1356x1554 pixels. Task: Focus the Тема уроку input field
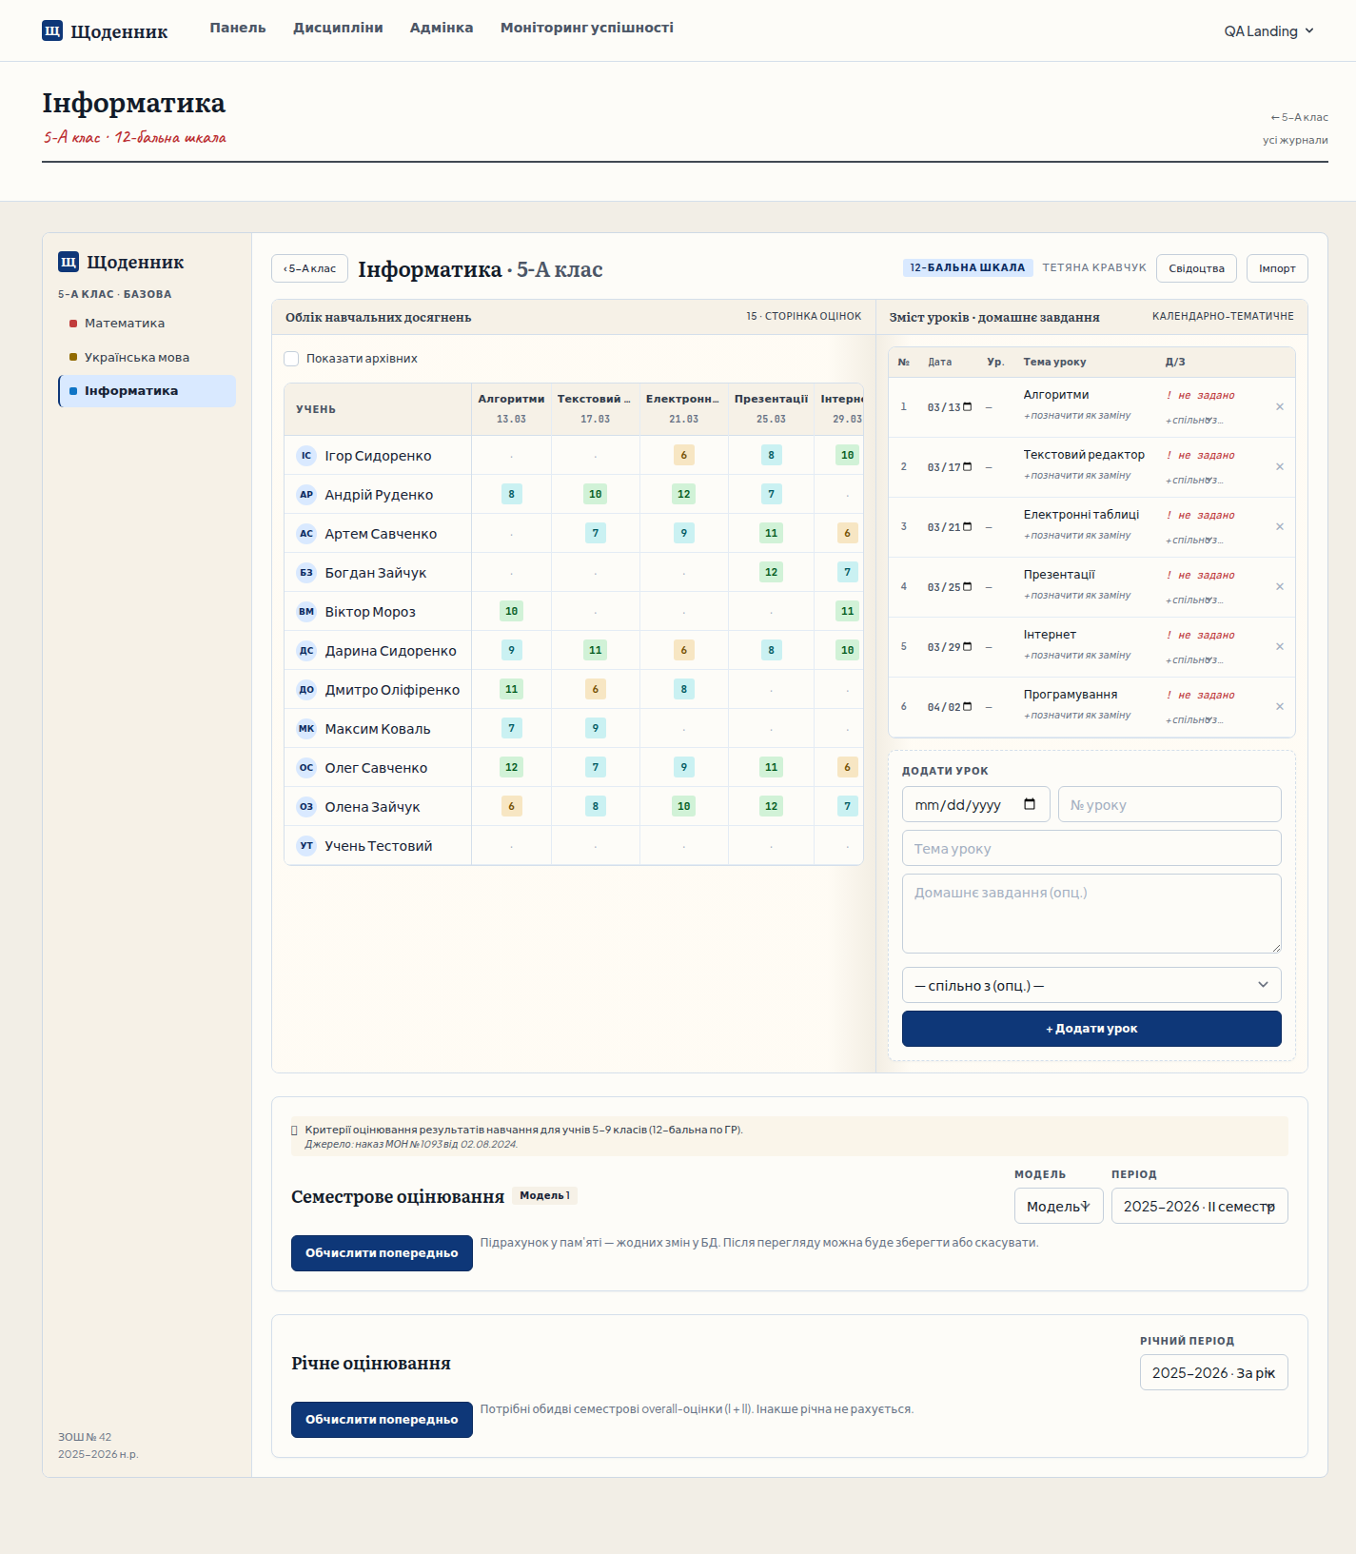tap(1091, 848)
